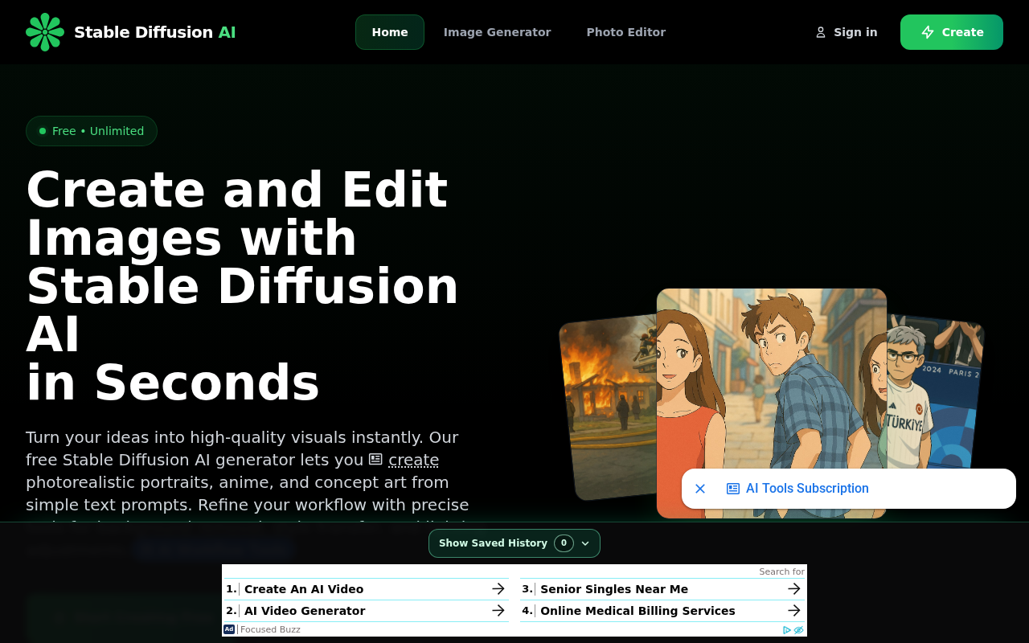Click the Focused Buzz advertiser text
Image resolution: width=1029 pixels, height=643 pixels.
[x=270, y=629]
